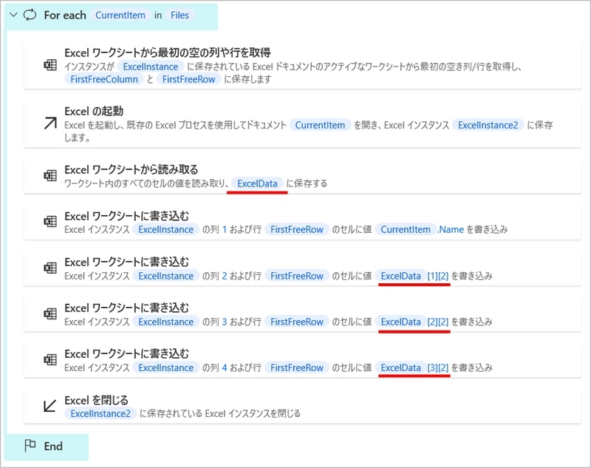Select the 'Excel ワークシートから最初の空の列や行を取得' action title
Viewport: 591px width, 468px height.
[168, 52]
